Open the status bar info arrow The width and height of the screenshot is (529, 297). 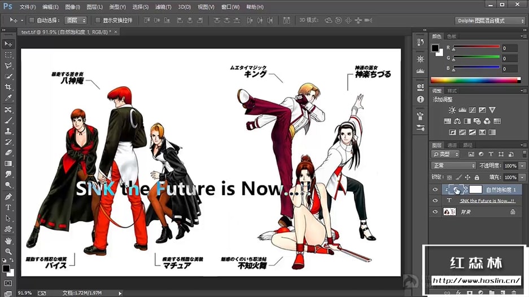point(120,293)
